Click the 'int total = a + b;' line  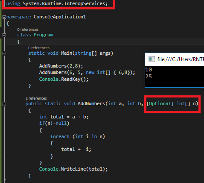click(64, 117)
